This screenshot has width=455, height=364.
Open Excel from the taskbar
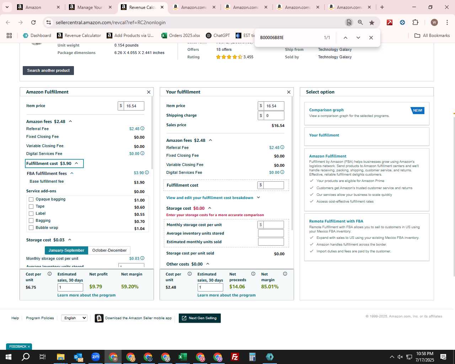coord(183,357)
